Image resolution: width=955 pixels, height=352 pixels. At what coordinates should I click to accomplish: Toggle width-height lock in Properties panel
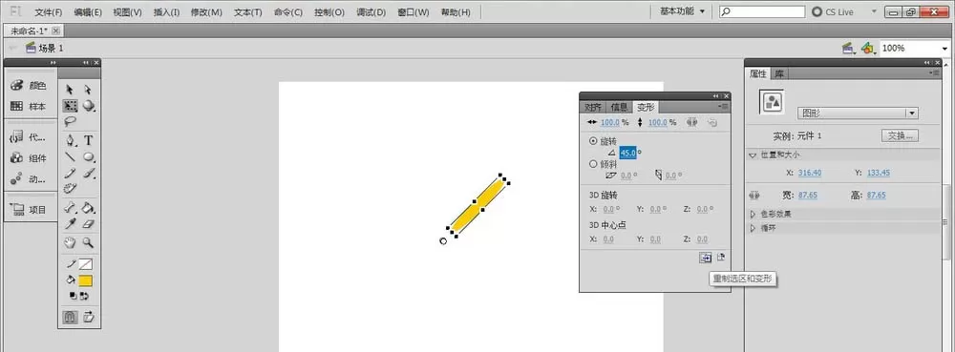click(x=754, y=196)
